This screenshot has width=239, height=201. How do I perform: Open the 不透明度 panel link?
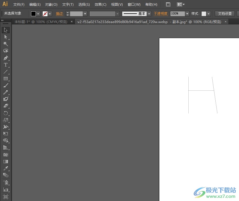(x=161, y=14)
